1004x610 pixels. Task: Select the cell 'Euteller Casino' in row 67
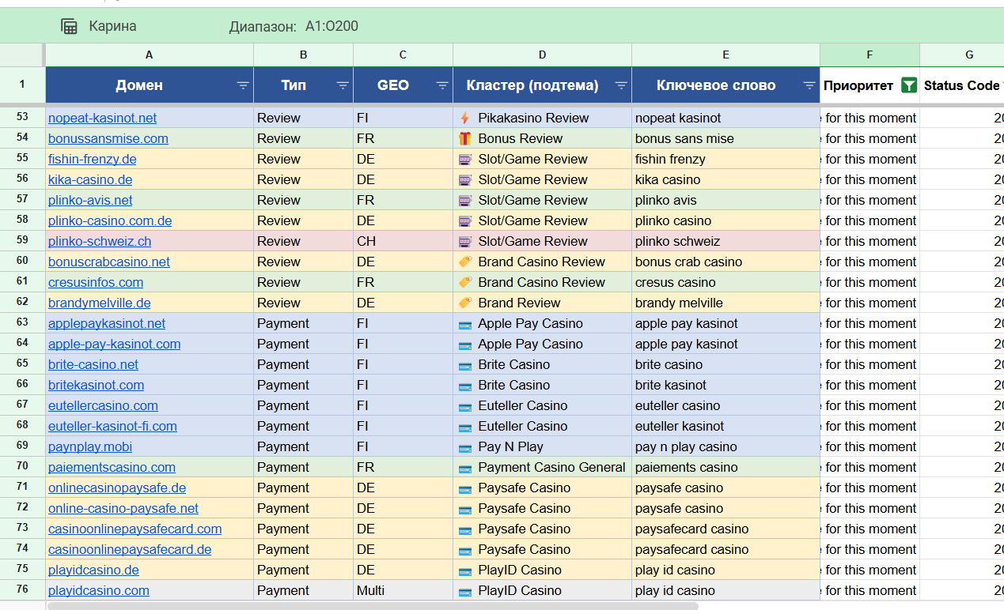(x=542, y=405)
